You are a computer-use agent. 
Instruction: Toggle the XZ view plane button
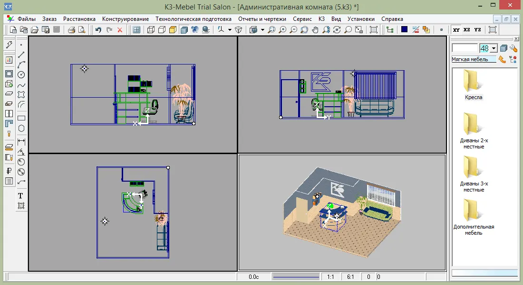coord(467,30)
